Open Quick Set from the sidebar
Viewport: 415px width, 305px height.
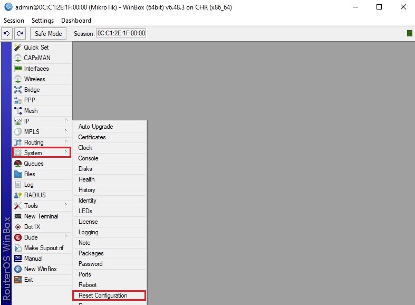coord(36,47)
